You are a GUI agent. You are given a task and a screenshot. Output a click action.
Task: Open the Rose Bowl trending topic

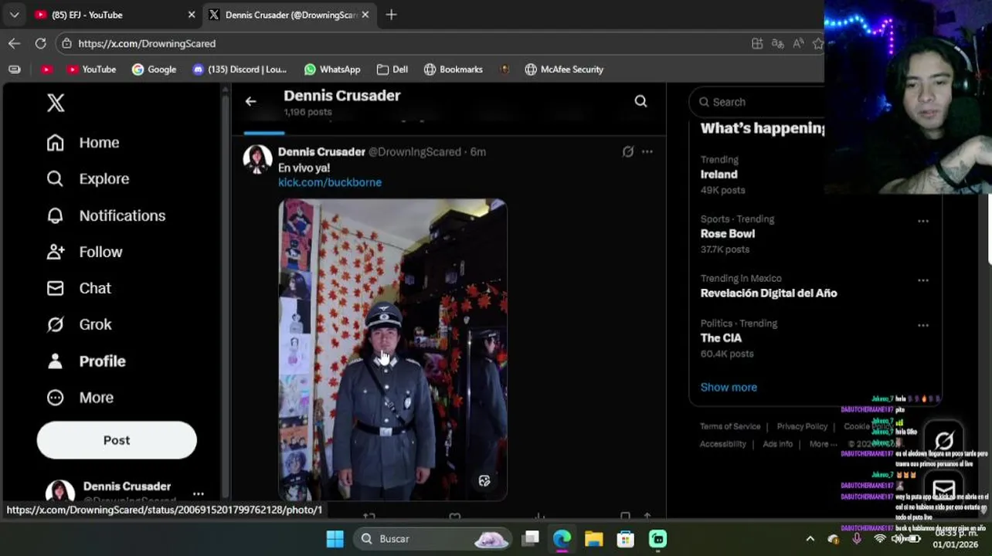[x=728, y=234]
